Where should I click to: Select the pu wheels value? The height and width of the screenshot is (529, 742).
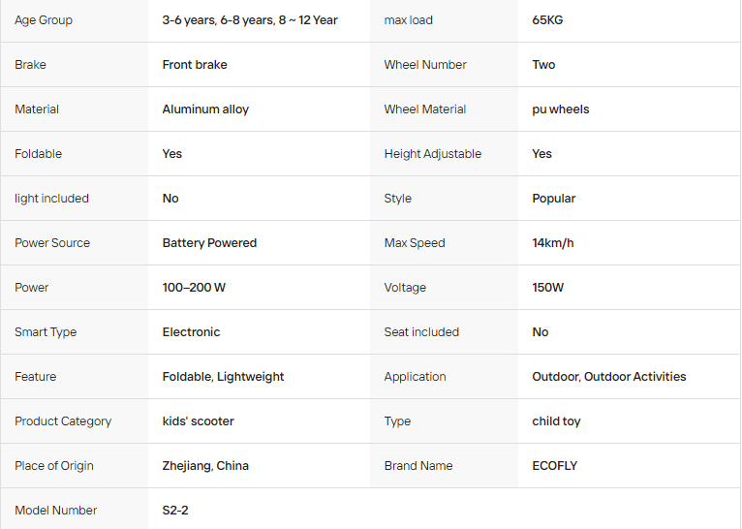[x=560, y=109]
